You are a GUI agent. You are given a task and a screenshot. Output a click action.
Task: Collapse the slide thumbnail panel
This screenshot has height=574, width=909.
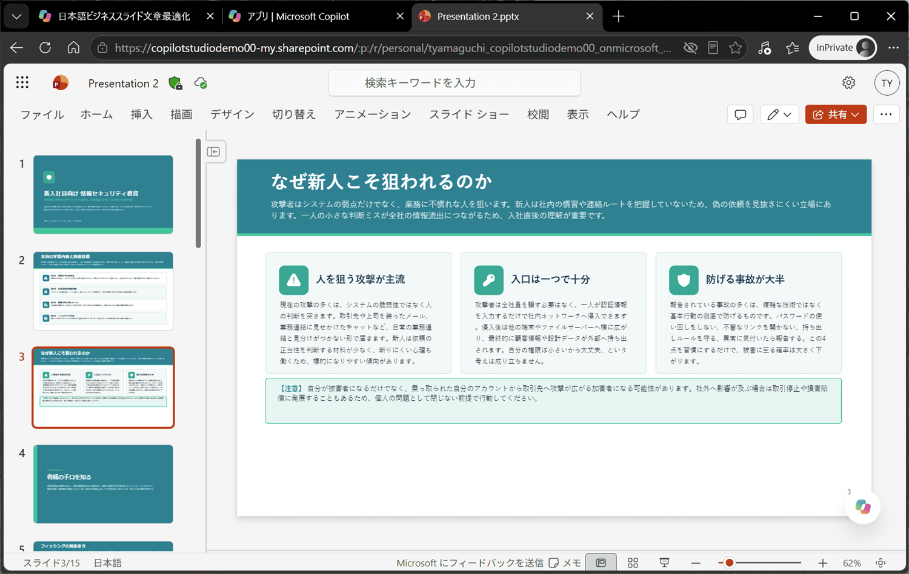click(213, 152)
